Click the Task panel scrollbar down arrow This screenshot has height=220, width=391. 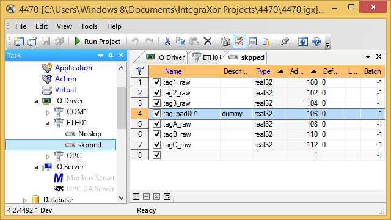click(121, 198)
